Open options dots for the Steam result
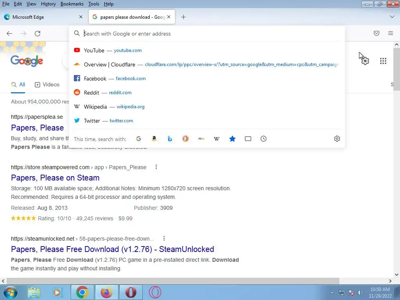The height and width of the screenshot is (300, 400). pyautogui.click(x=156, y=167)
